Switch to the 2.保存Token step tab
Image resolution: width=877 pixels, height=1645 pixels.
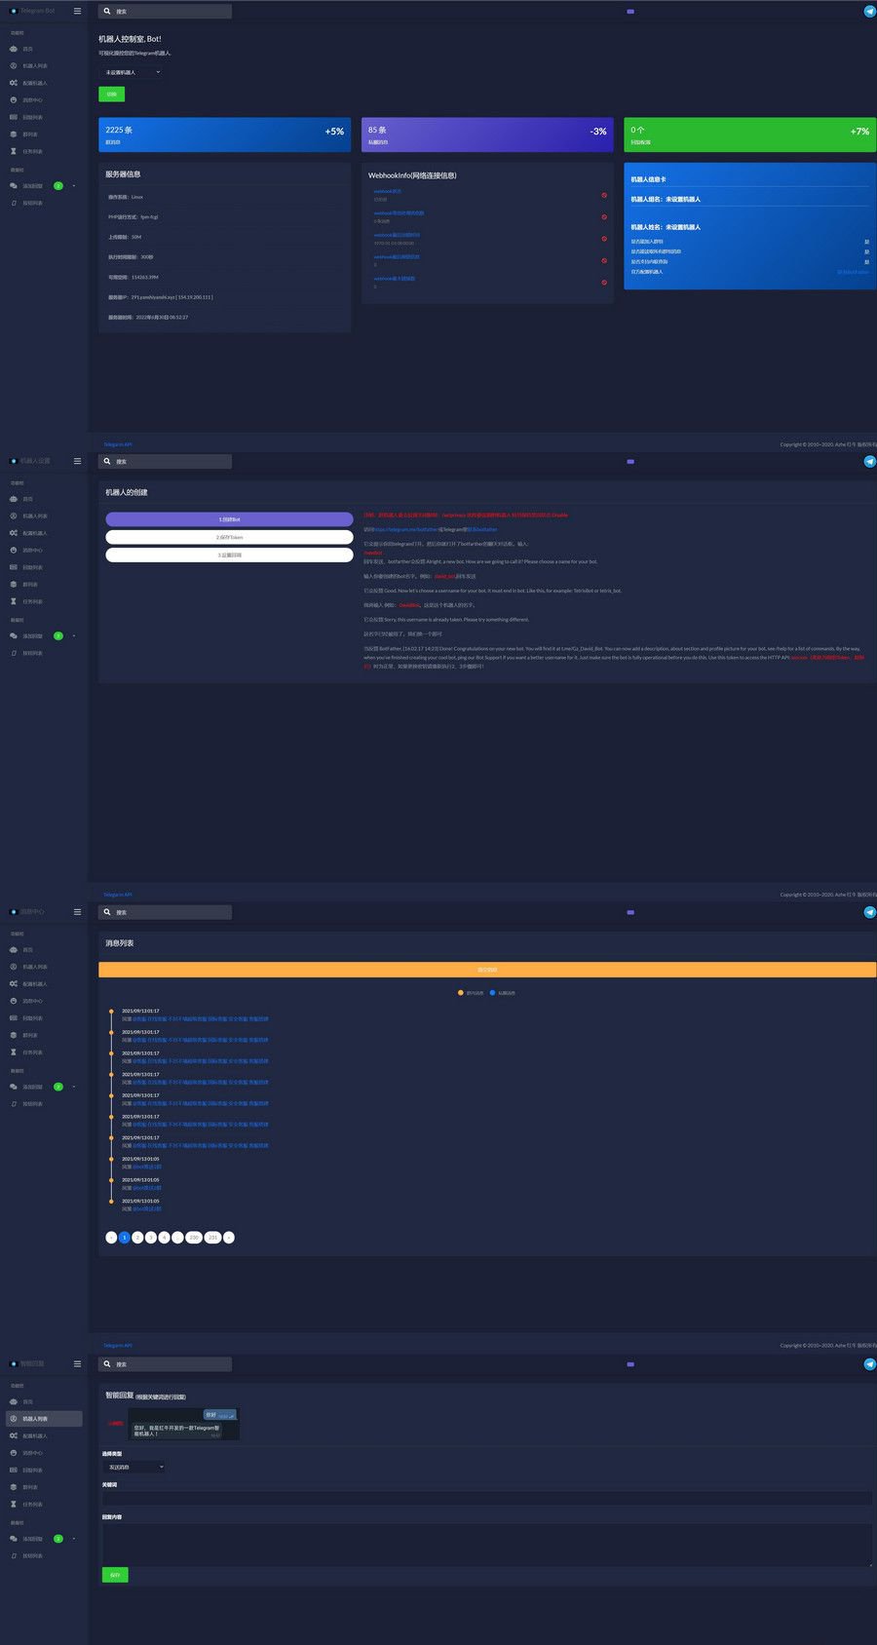click(x=229, y=537)
